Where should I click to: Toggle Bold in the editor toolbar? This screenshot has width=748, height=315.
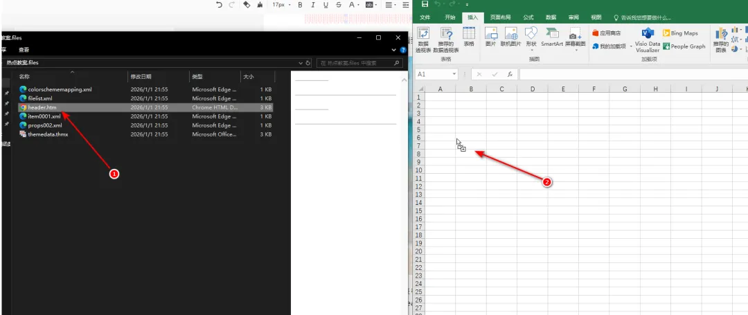(x=300, y=5)
